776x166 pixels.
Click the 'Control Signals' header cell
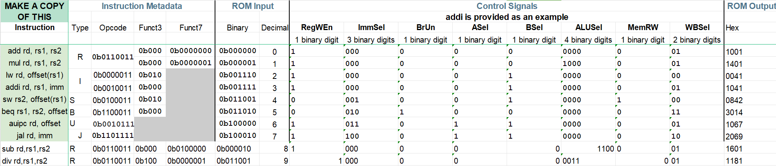coord(507,6)
